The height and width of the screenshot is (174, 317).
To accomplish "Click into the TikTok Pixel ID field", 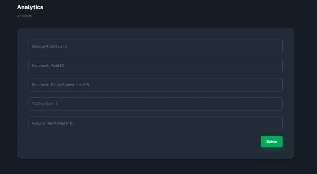I will (155, 104).
